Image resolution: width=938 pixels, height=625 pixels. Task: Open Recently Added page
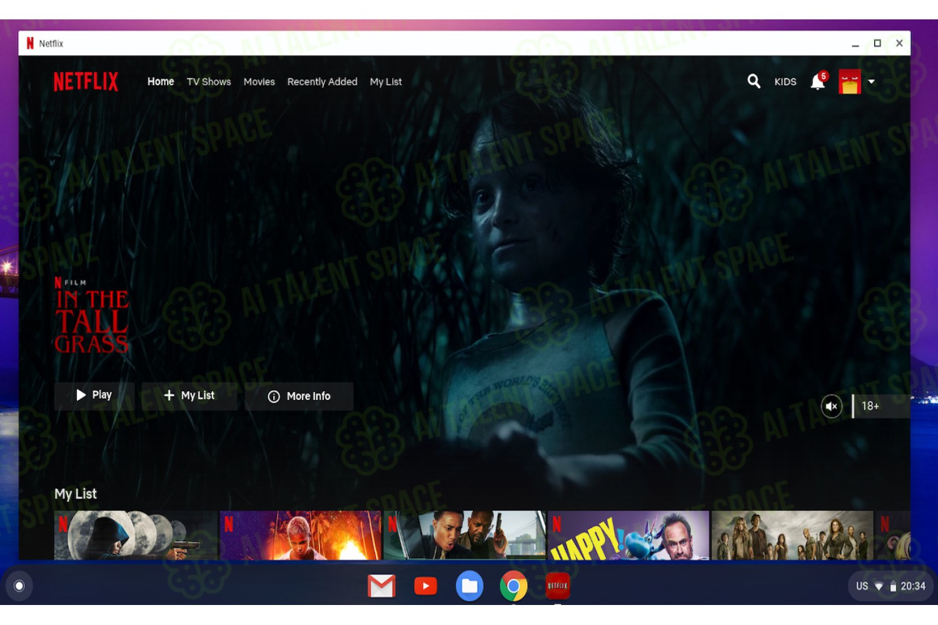tap(322, 82)
